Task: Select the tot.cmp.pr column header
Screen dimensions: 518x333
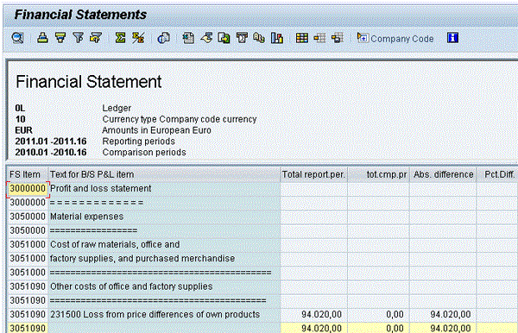Action: point(379,174)
